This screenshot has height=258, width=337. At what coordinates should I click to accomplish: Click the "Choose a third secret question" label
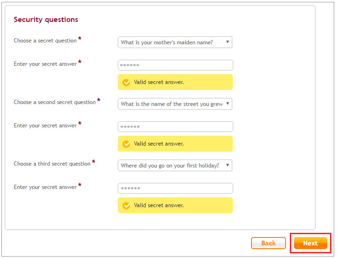(52, 164)
